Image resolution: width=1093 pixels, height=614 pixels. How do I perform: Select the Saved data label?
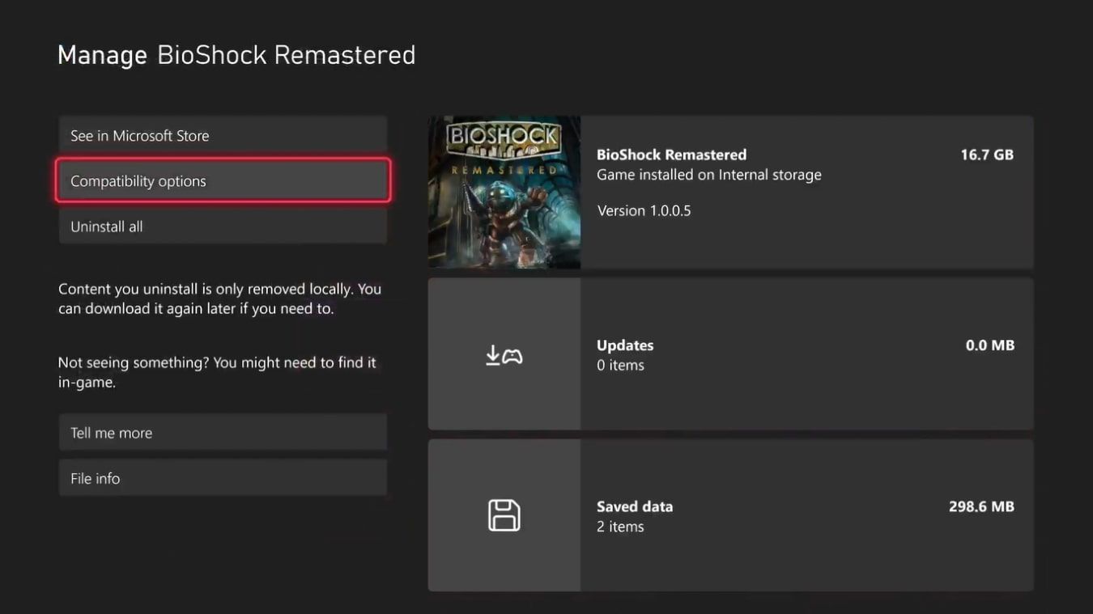click(x=635, y=506)
